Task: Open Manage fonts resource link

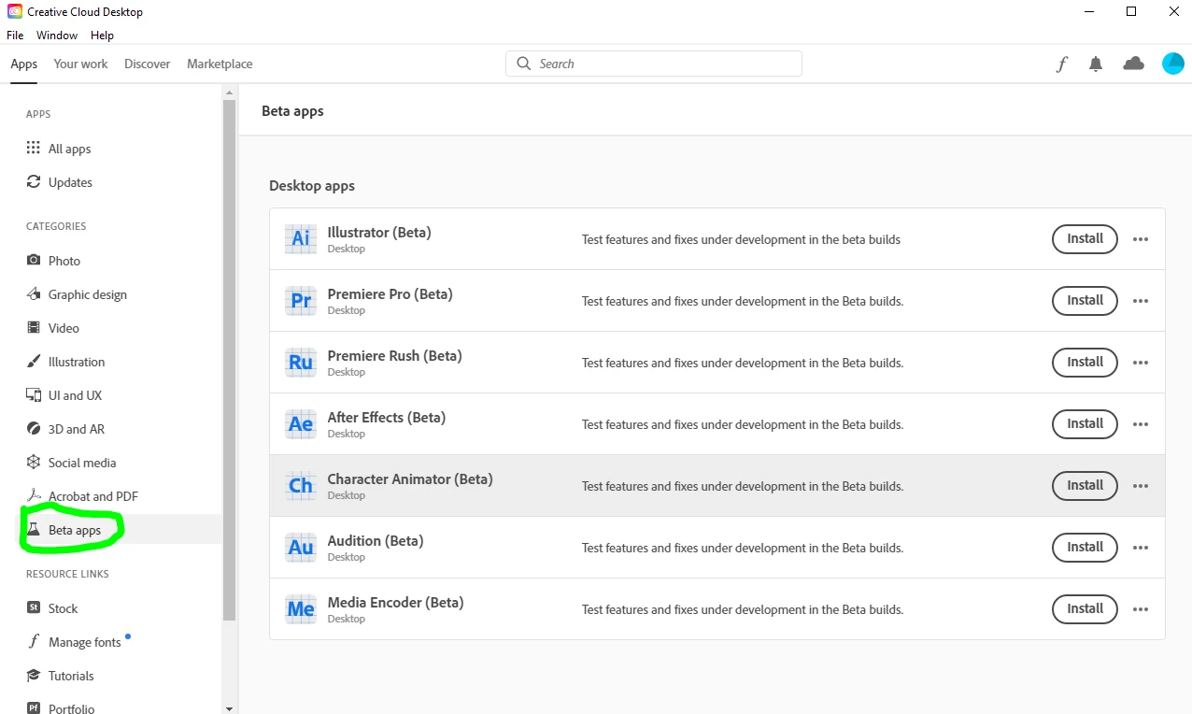Action: coord(75,642)
